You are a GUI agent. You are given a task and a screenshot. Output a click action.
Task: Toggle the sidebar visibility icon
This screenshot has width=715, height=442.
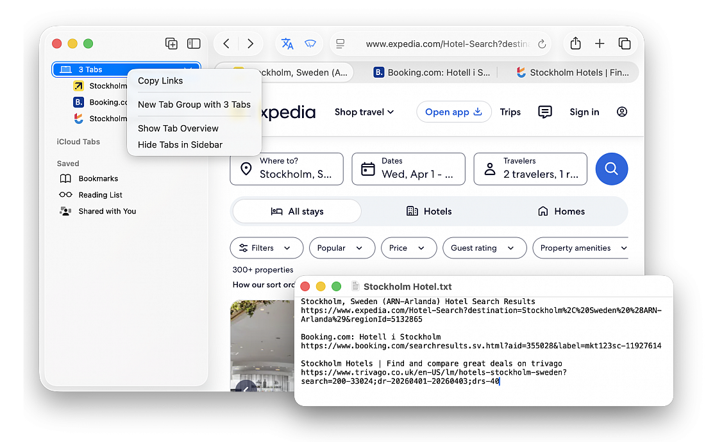[x=194, y=44]
